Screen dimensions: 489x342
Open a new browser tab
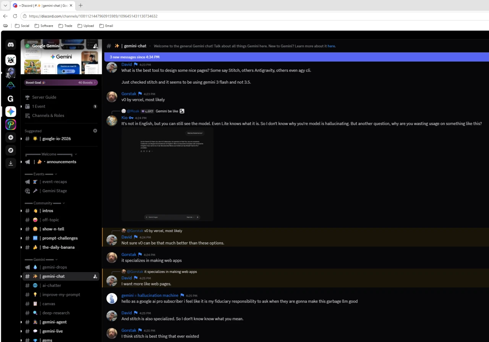81,5
